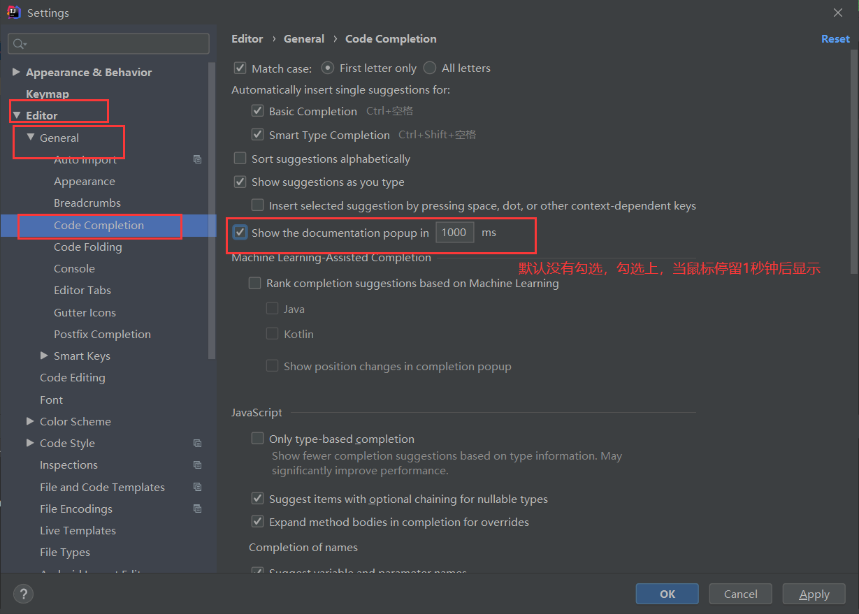Click the search magnifier icon in the settings search
This screenshot has width=859, height=614.
coord(19,44)
